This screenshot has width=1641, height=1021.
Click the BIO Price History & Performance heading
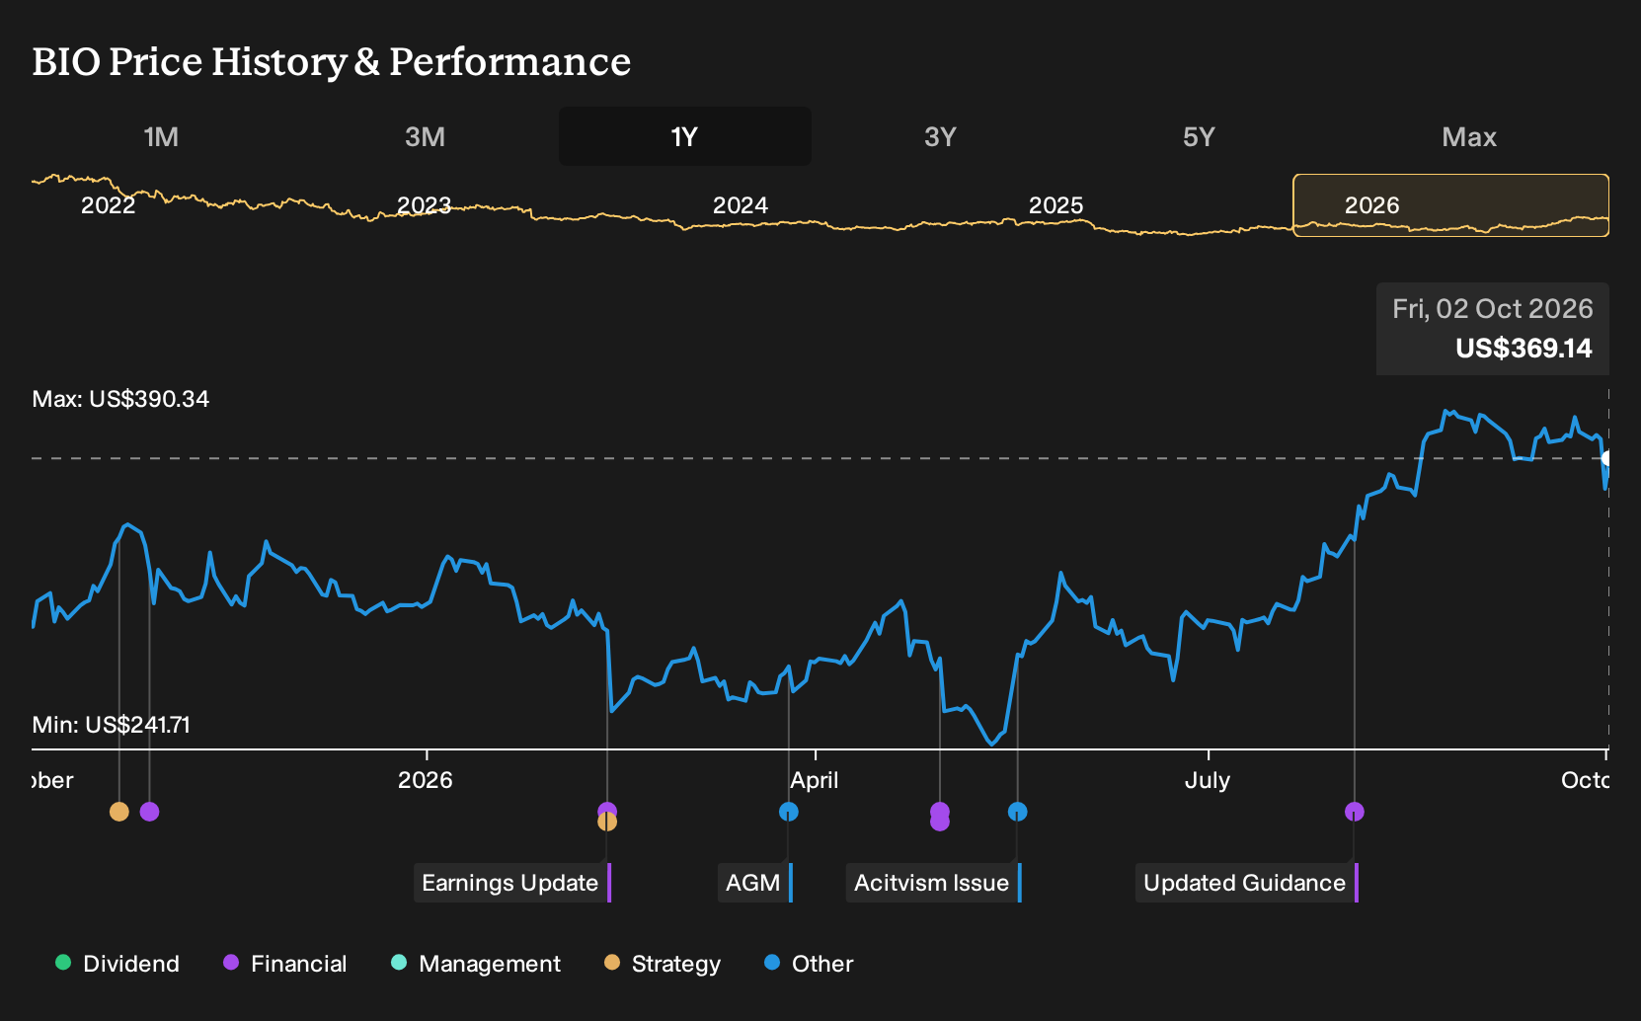332,61
